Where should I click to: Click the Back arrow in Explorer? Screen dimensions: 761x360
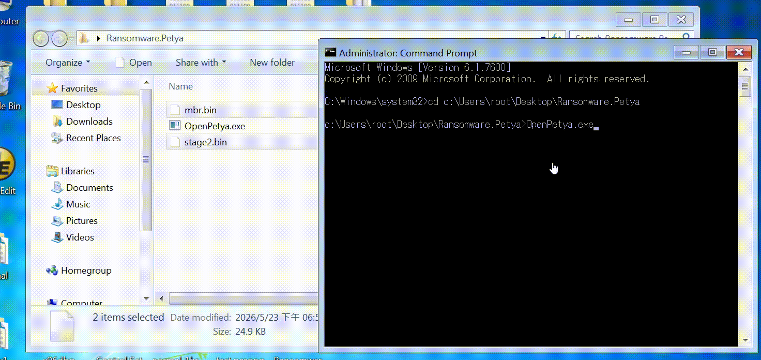41,38
